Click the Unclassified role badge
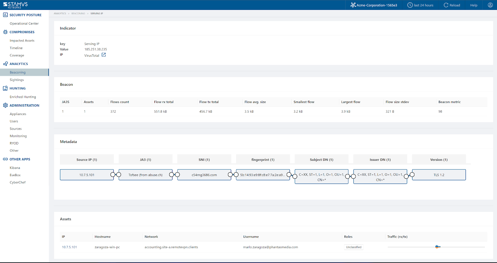Image resolution: width=497 pixels, height=263 pixels. click(x=354, y=247)
